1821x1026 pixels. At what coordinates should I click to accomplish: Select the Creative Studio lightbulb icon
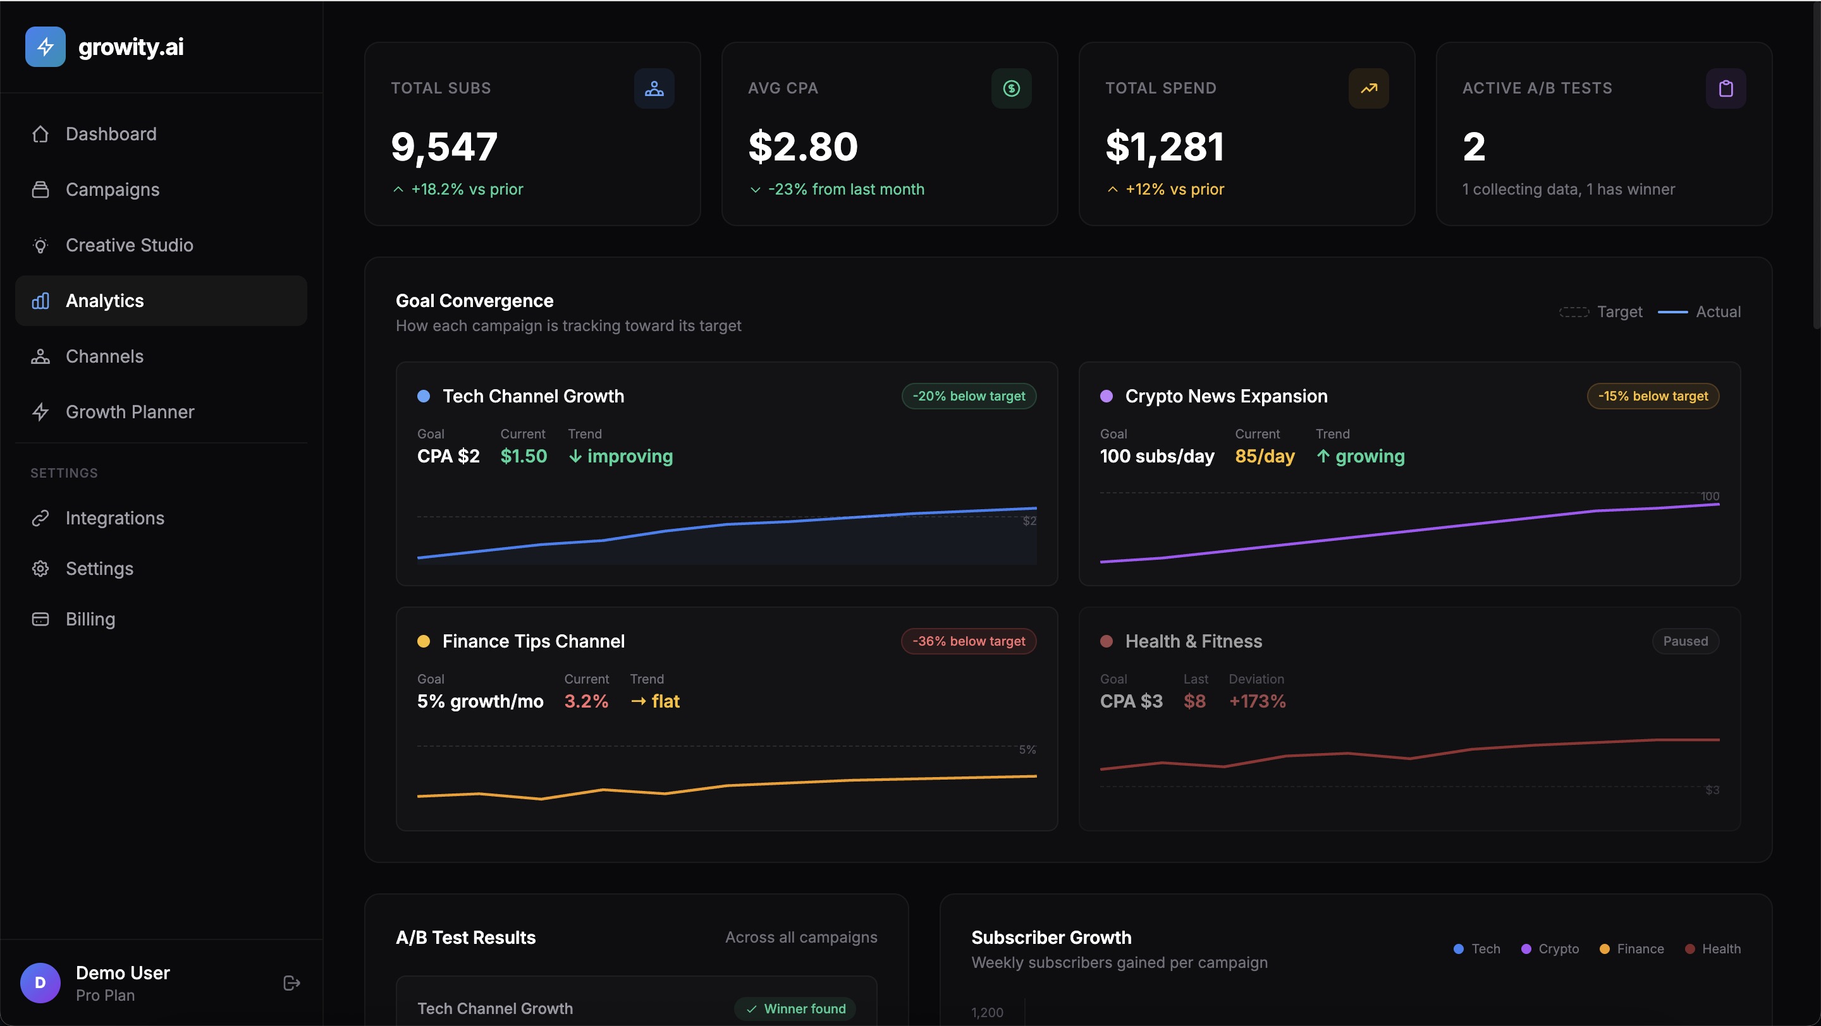(40, 245)
